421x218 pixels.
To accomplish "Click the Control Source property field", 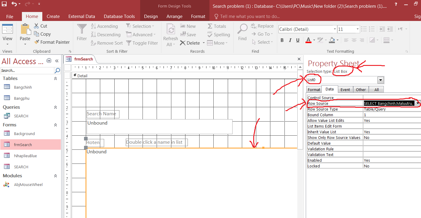I will tap(392, 98).
